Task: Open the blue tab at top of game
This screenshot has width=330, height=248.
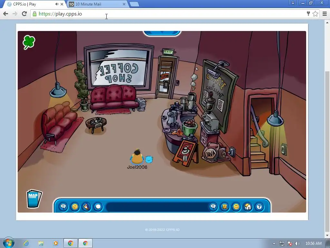Action: point(162,33)
